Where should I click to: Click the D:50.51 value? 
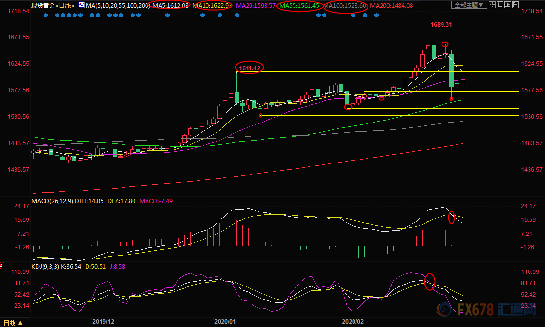95,267
